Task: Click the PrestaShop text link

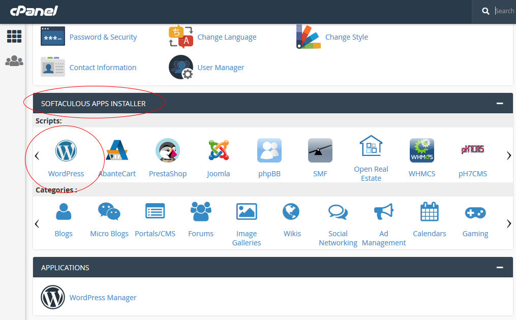Action: pos(168,174)
